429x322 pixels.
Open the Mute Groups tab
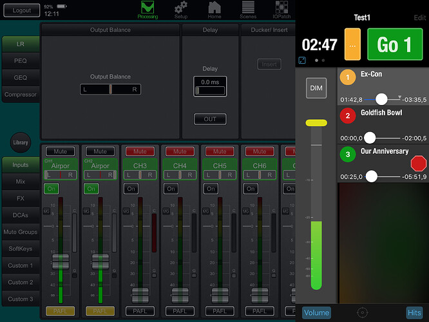click(21, 232)
